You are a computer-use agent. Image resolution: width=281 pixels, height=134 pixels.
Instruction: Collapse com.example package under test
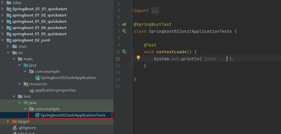click(x=25, y=109)
